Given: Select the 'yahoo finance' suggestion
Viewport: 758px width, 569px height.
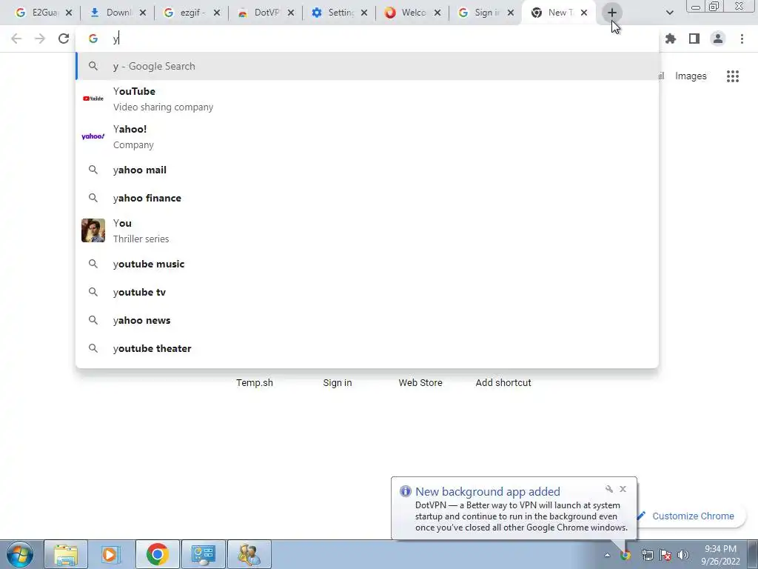Looking at the screenshot, I should (367, 198).
